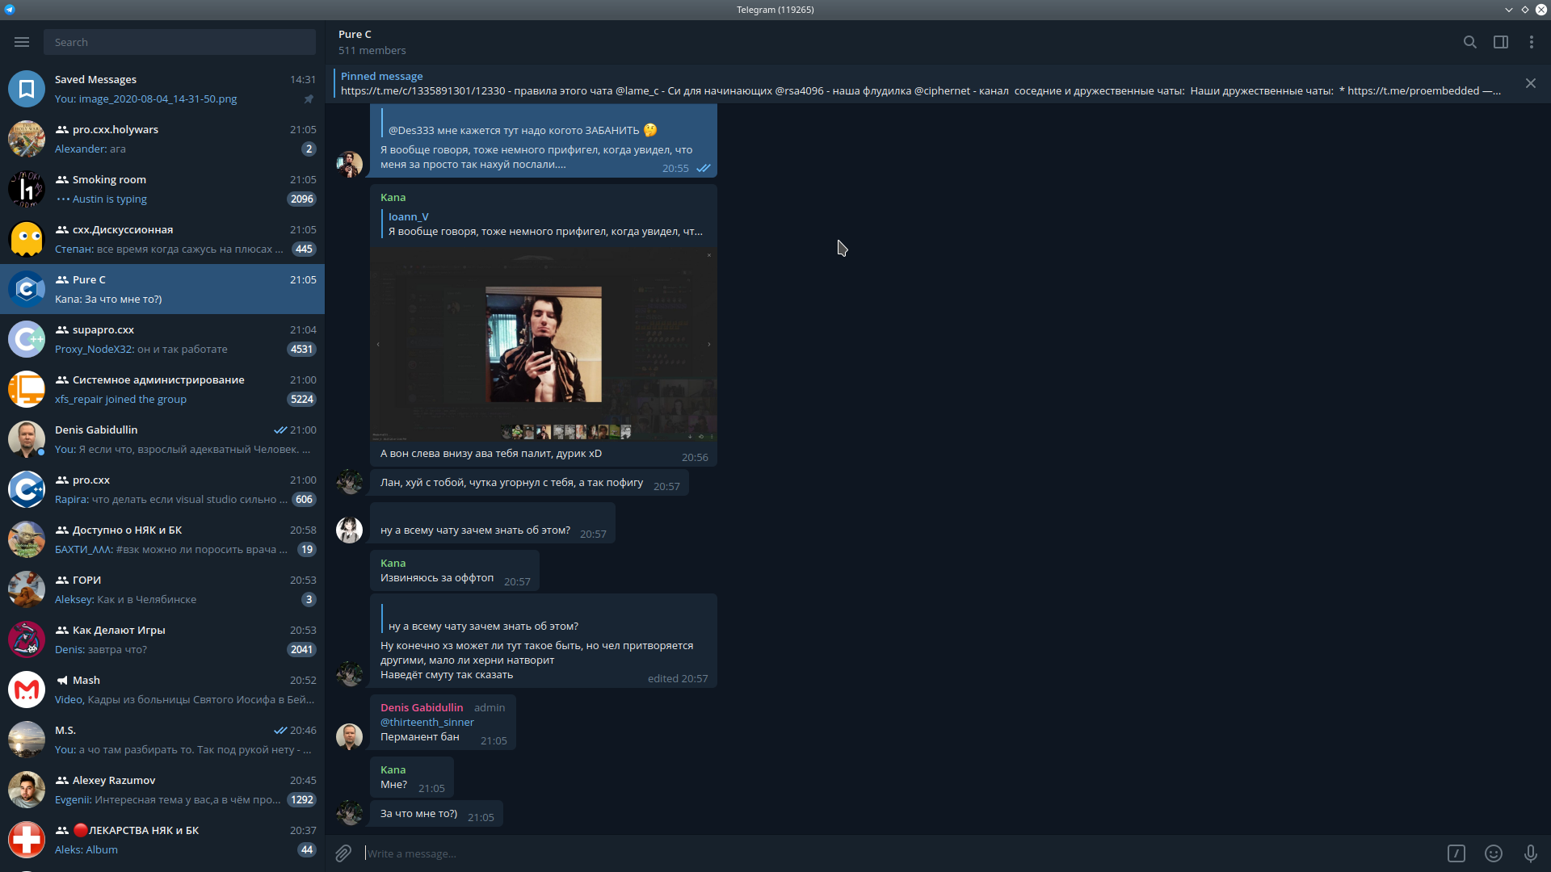Screen dimensions: 1551x872
Task: Open the cxx.Дискуссионная group chat
Action: point(162,239)
